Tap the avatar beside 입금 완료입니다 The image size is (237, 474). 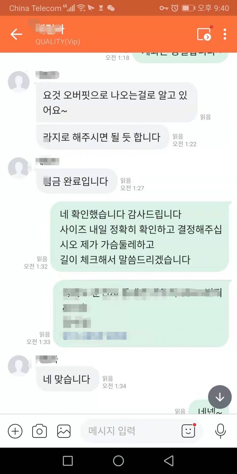19,168
